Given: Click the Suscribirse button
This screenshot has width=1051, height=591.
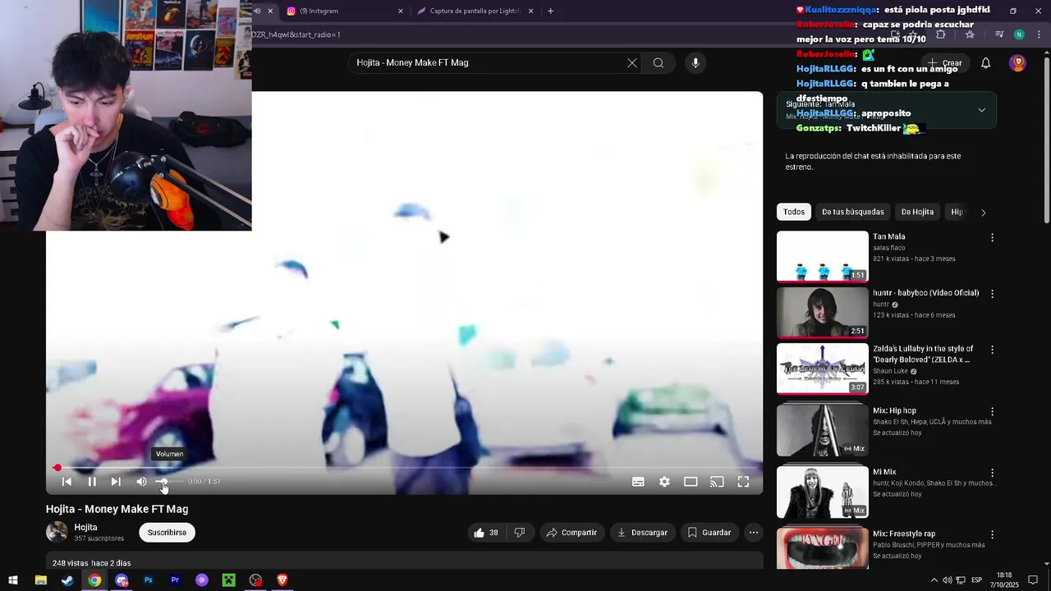Looking at the screenshot, I should coord(167,533).
